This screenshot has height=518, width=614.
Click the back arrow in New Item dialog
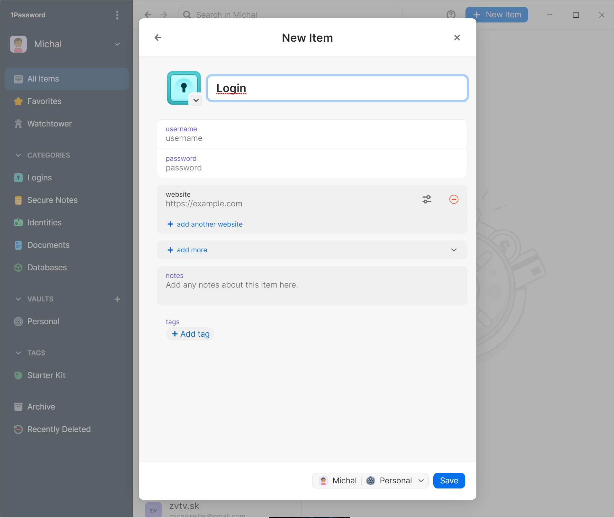[x=158, y=38]
